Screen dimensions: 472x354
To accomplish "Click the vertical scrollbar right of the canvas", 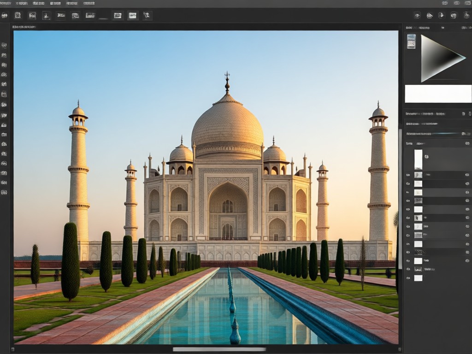I will click(x=400, y=199).
